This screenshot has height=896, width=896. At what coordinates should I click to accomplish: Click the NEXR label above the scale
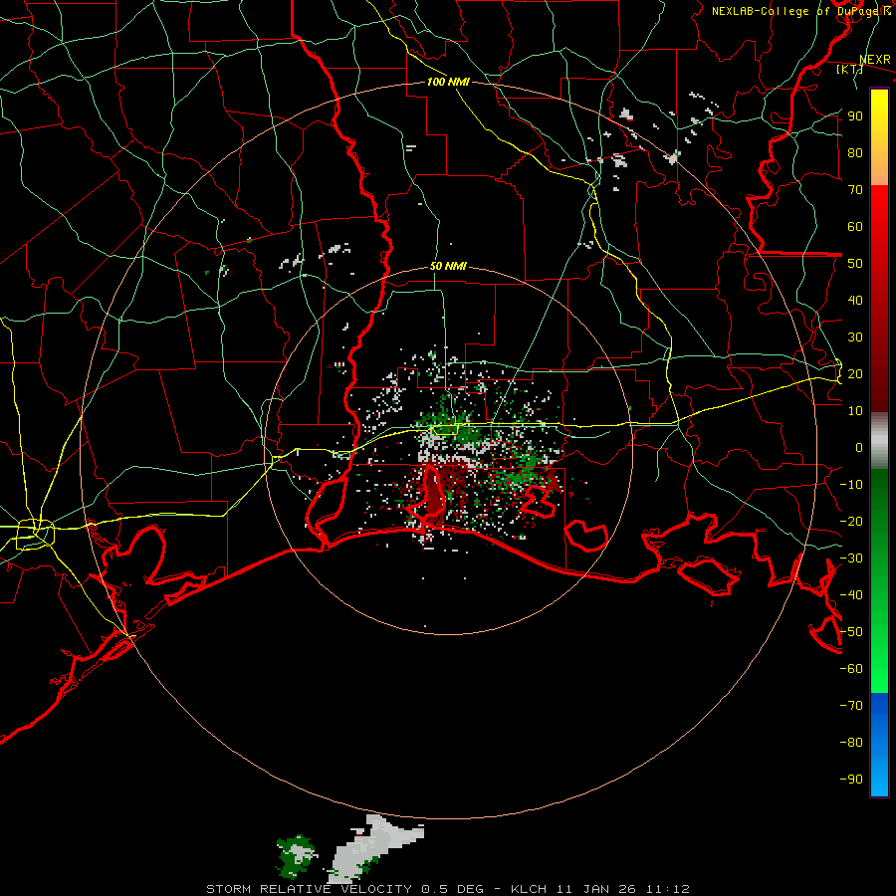[874, 60]
